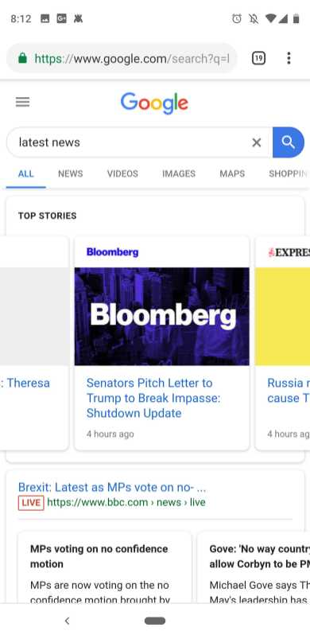Open the Express story starting with Russia

click(287, 391)
